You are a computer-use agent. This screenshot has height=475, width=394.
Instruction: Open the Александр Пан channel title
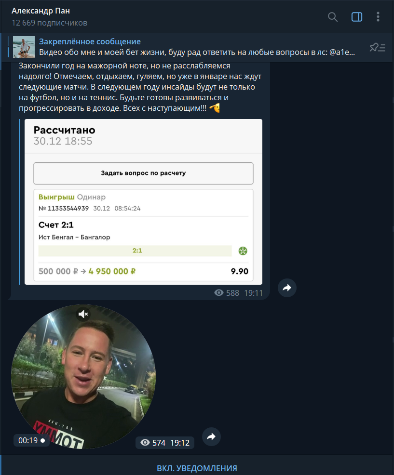41,11
